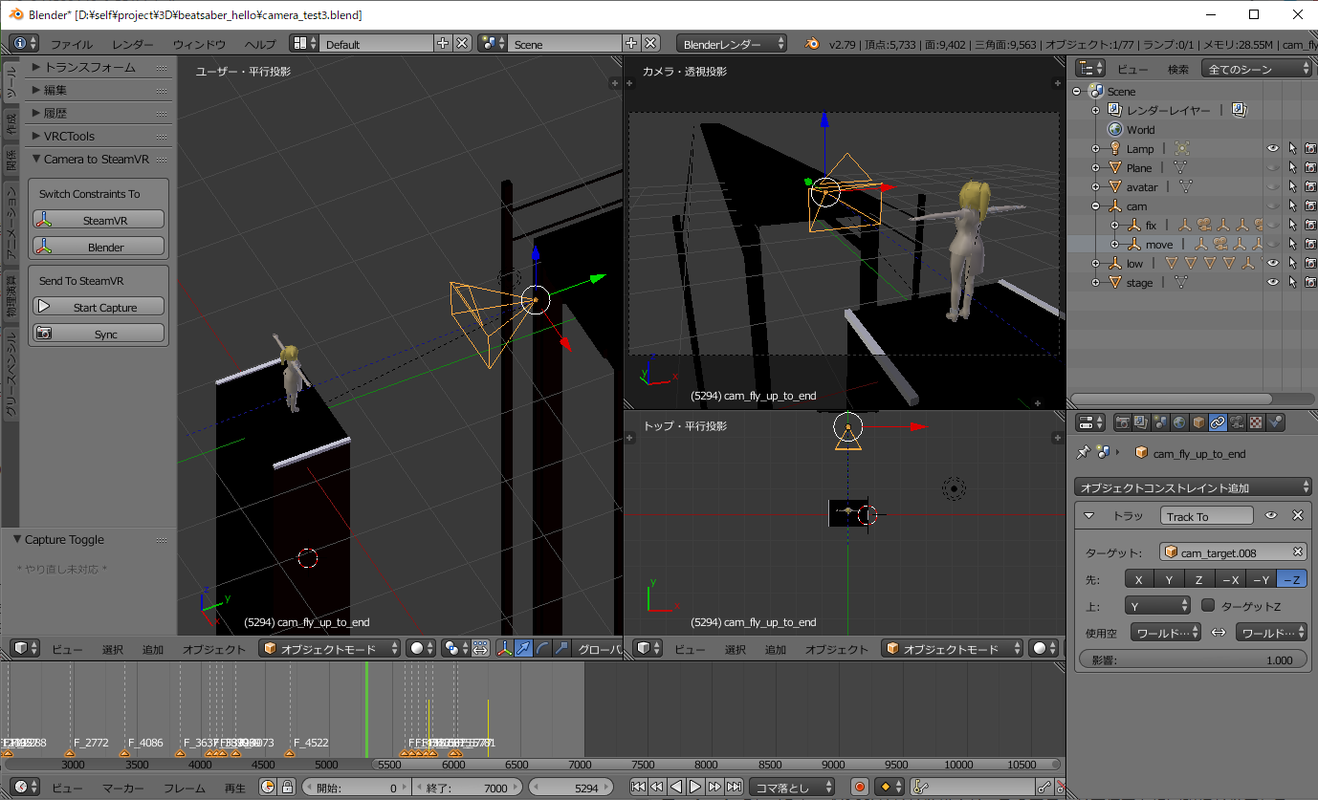Screen dimensions: 1318x800
Task: Enable the ターゲットZ checkbox
Action: click(1208, 605)
